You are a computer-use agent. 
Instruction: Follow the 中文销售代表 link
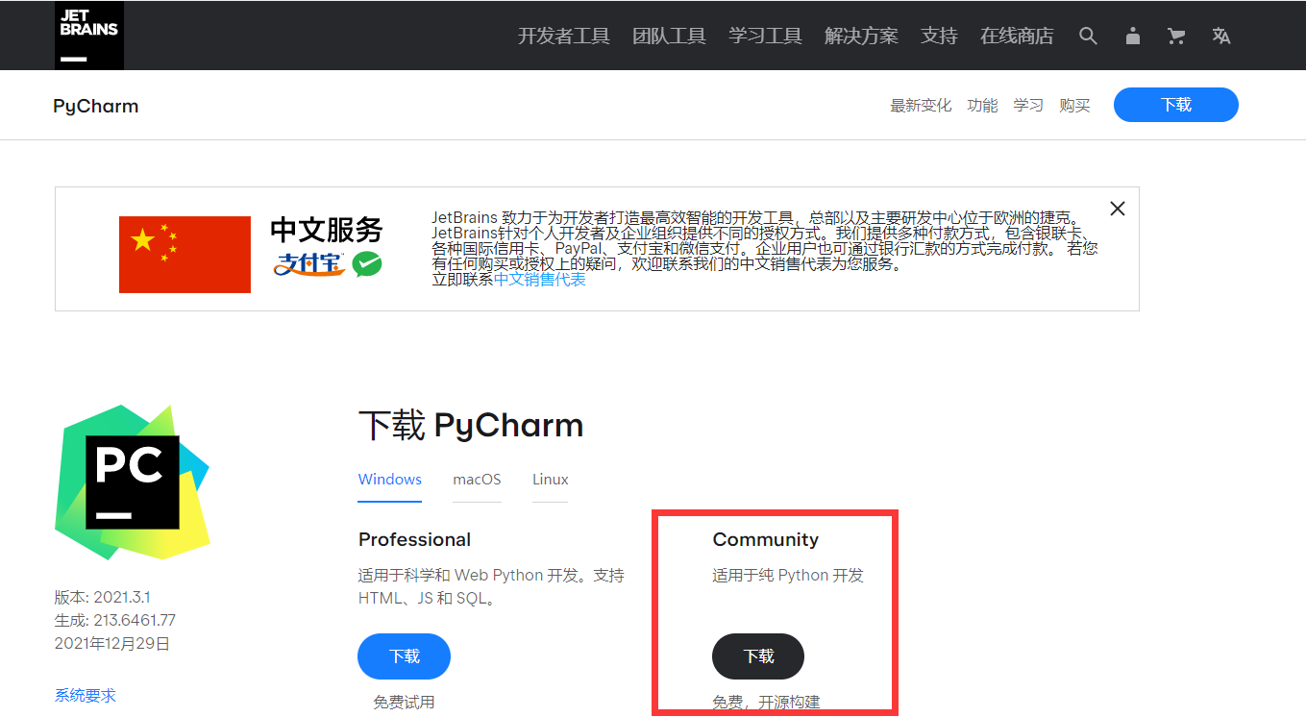540,280
